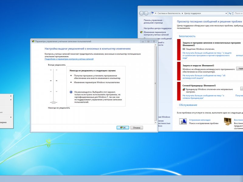Viewport: 243px width, 182px height.
Task: Click the UAC dialog scrollbar up arrow
Action: 156,45
